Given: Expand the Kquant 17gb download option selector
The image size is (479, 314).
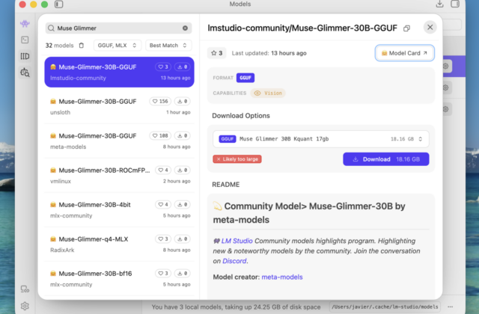Looking at the screenshot, I should pos(321,139).
